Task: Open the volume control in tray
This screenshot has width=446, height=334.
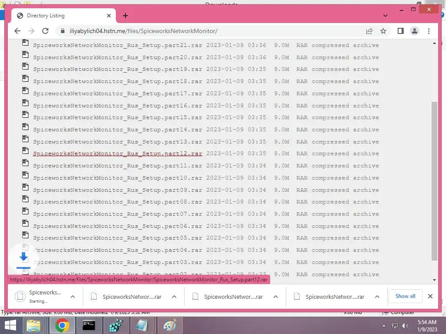Action: pyautogui.click(x=405, y=326)
